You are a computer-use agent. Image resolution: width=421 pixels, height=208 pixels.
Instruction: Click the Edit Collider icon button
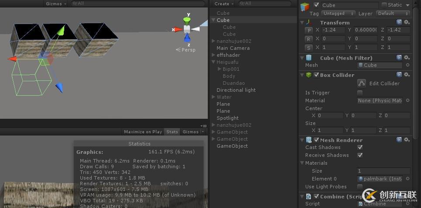[x=362, y=83]
